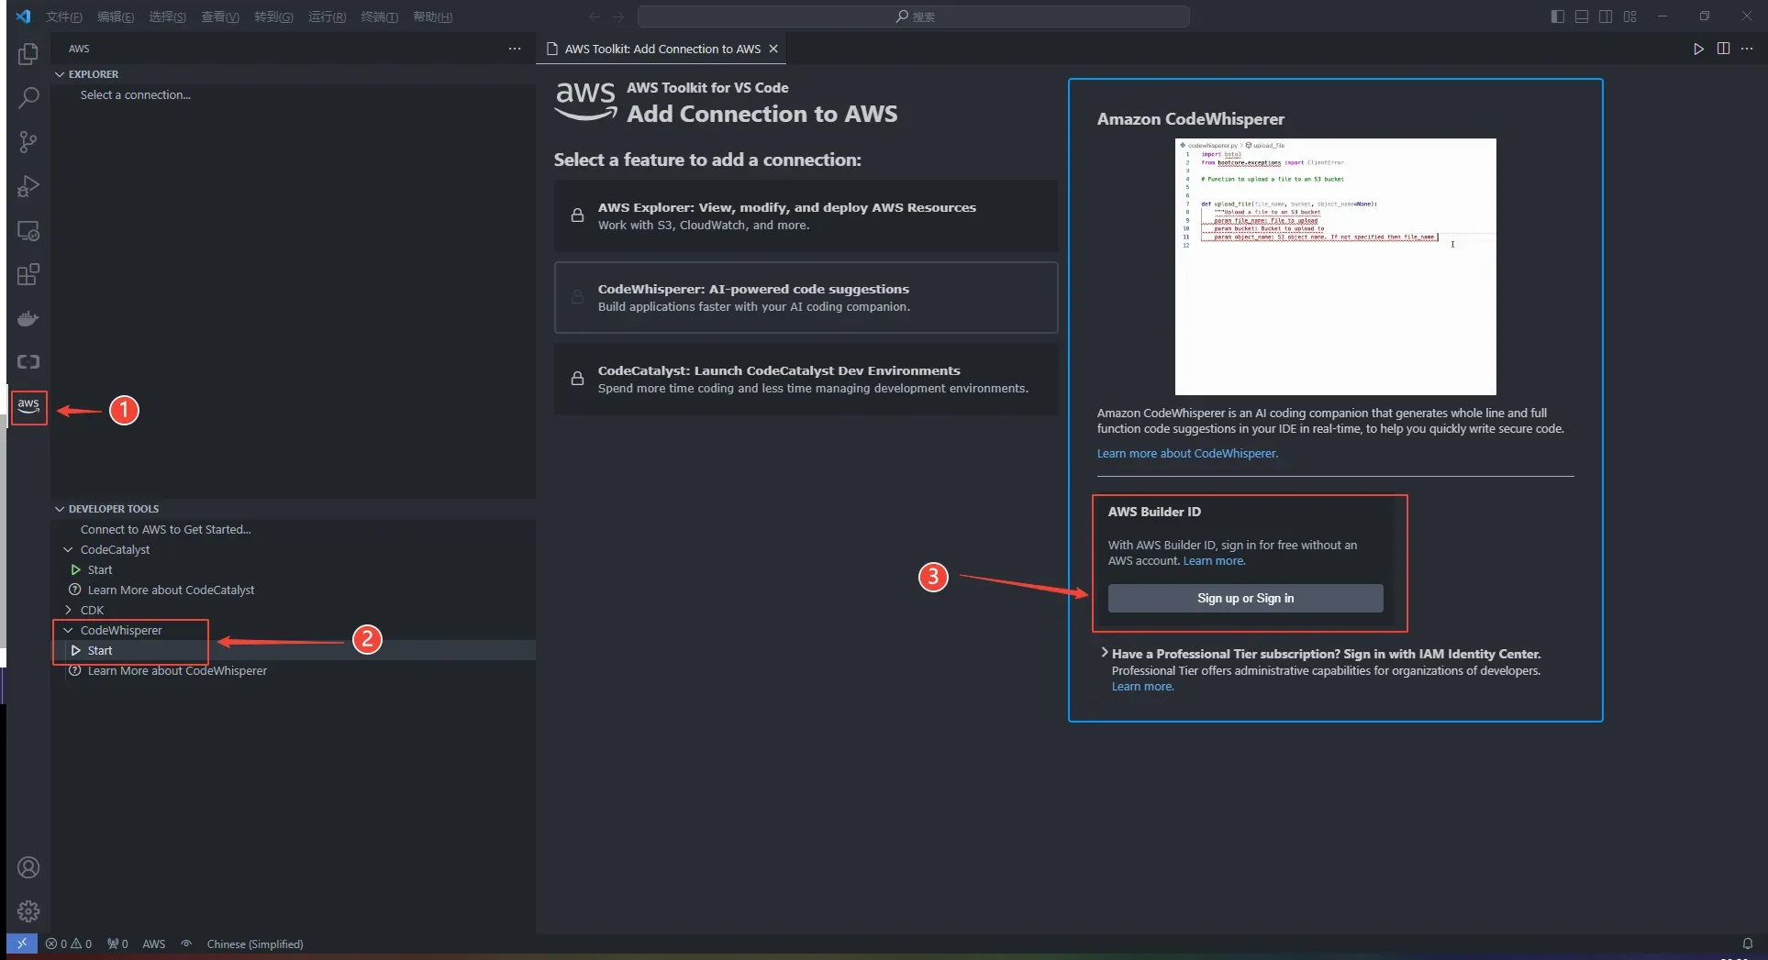Open errors and warnings status indicator

69,943
